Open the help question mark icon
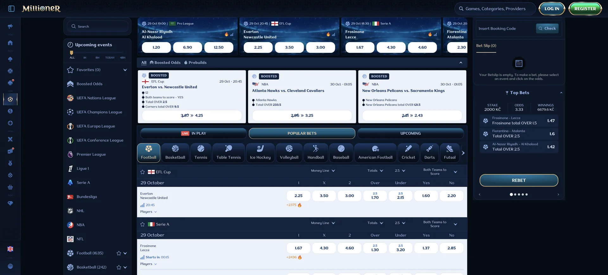 tap(10, 266)
